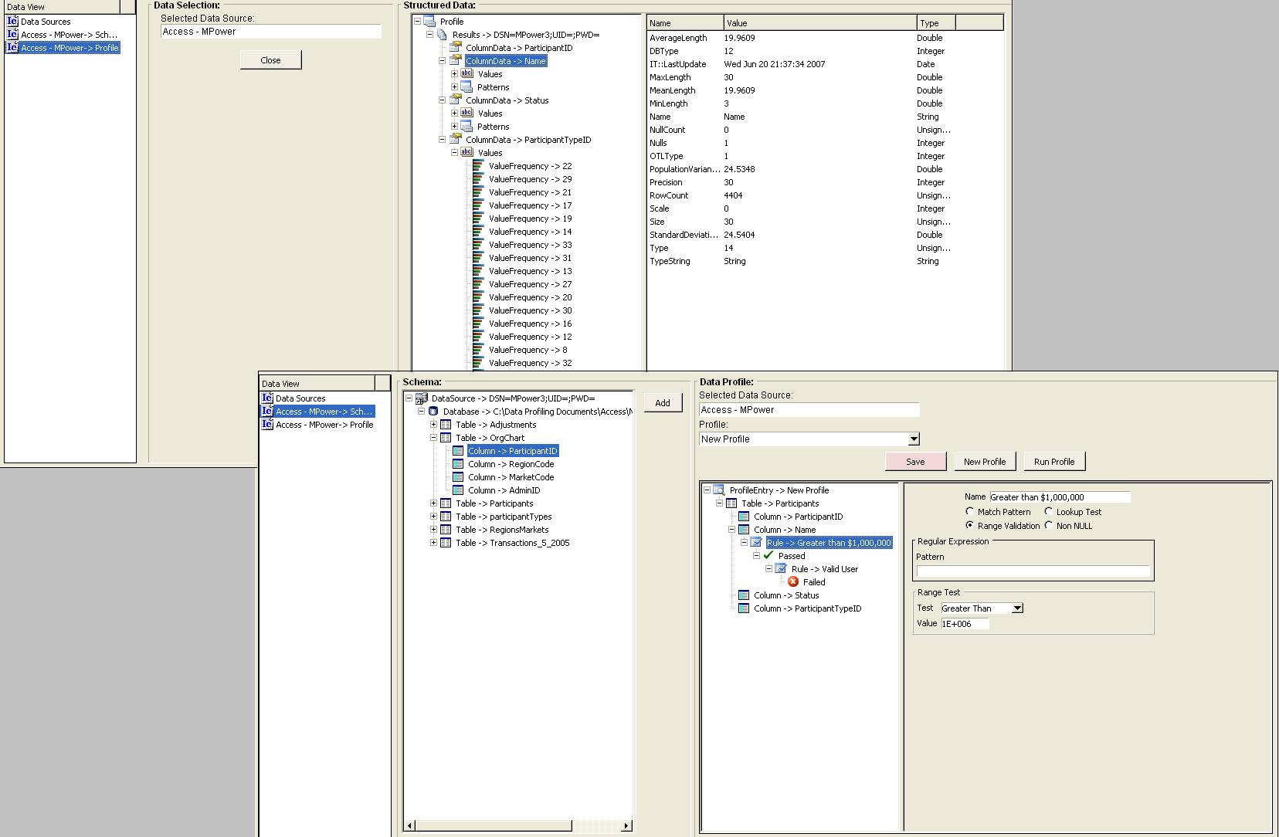Click the Run Profile button
The image size is (1279, 837).
coord(1054,462)
